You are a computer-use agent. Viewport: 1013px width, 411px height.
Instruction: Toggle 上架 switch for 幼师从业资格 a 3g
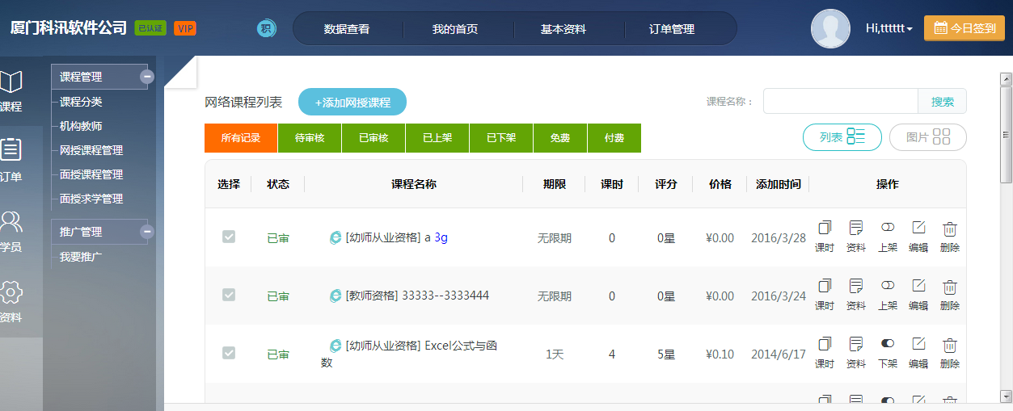tap(888, 229)
